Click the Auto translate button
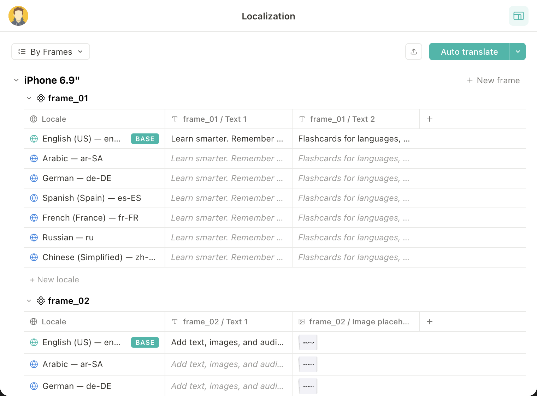 coord(469,52)
